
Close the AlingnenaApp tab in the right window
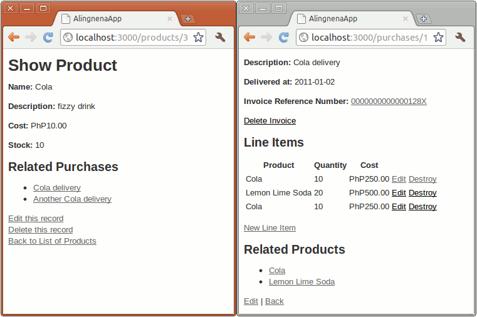pos(406,19)
